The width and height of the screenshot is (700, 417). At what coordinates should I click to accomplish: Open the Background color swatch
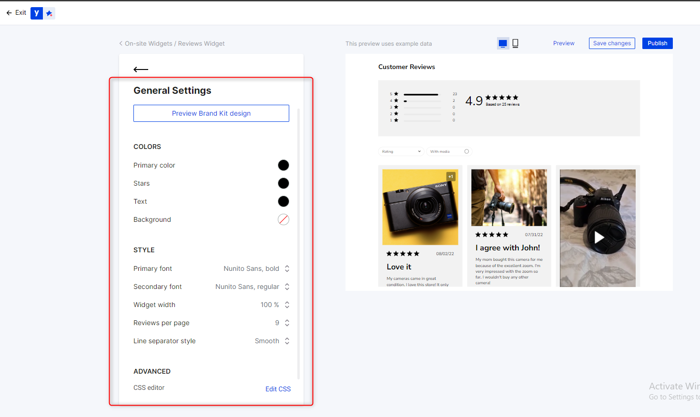(284, 219)
